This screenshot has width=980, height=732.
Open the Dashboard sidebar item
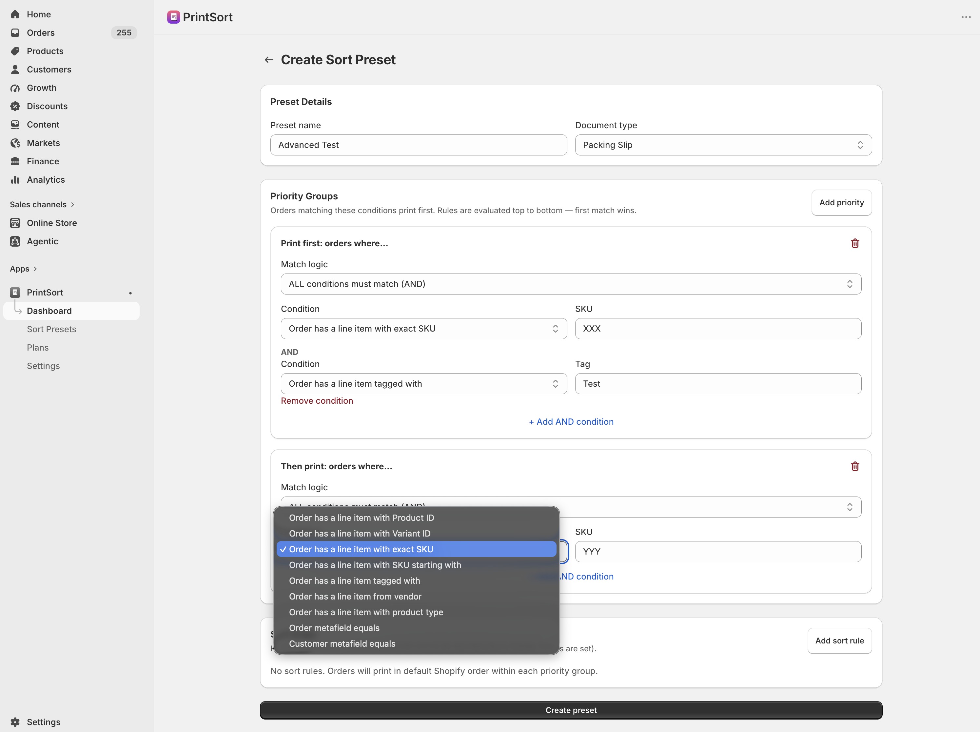point(71,311)
